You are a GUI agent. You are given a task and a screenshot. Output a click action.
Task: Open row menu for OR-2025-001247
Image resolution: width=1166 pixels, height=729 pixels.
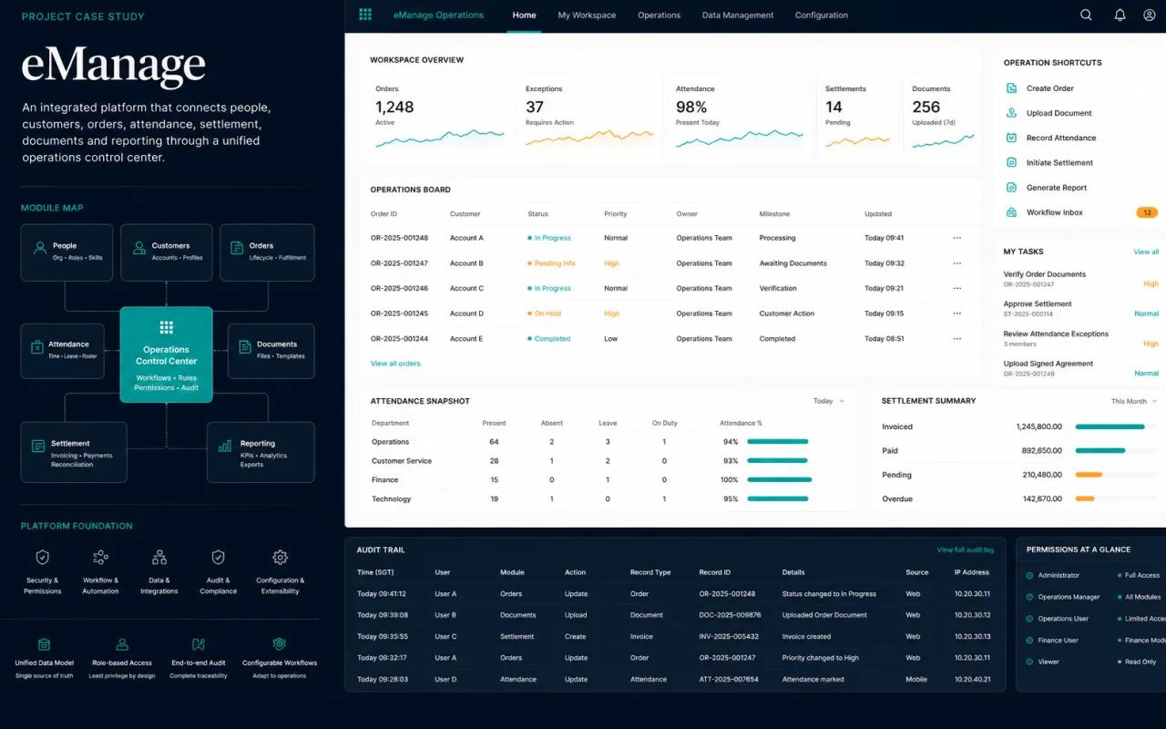point(956,263)
